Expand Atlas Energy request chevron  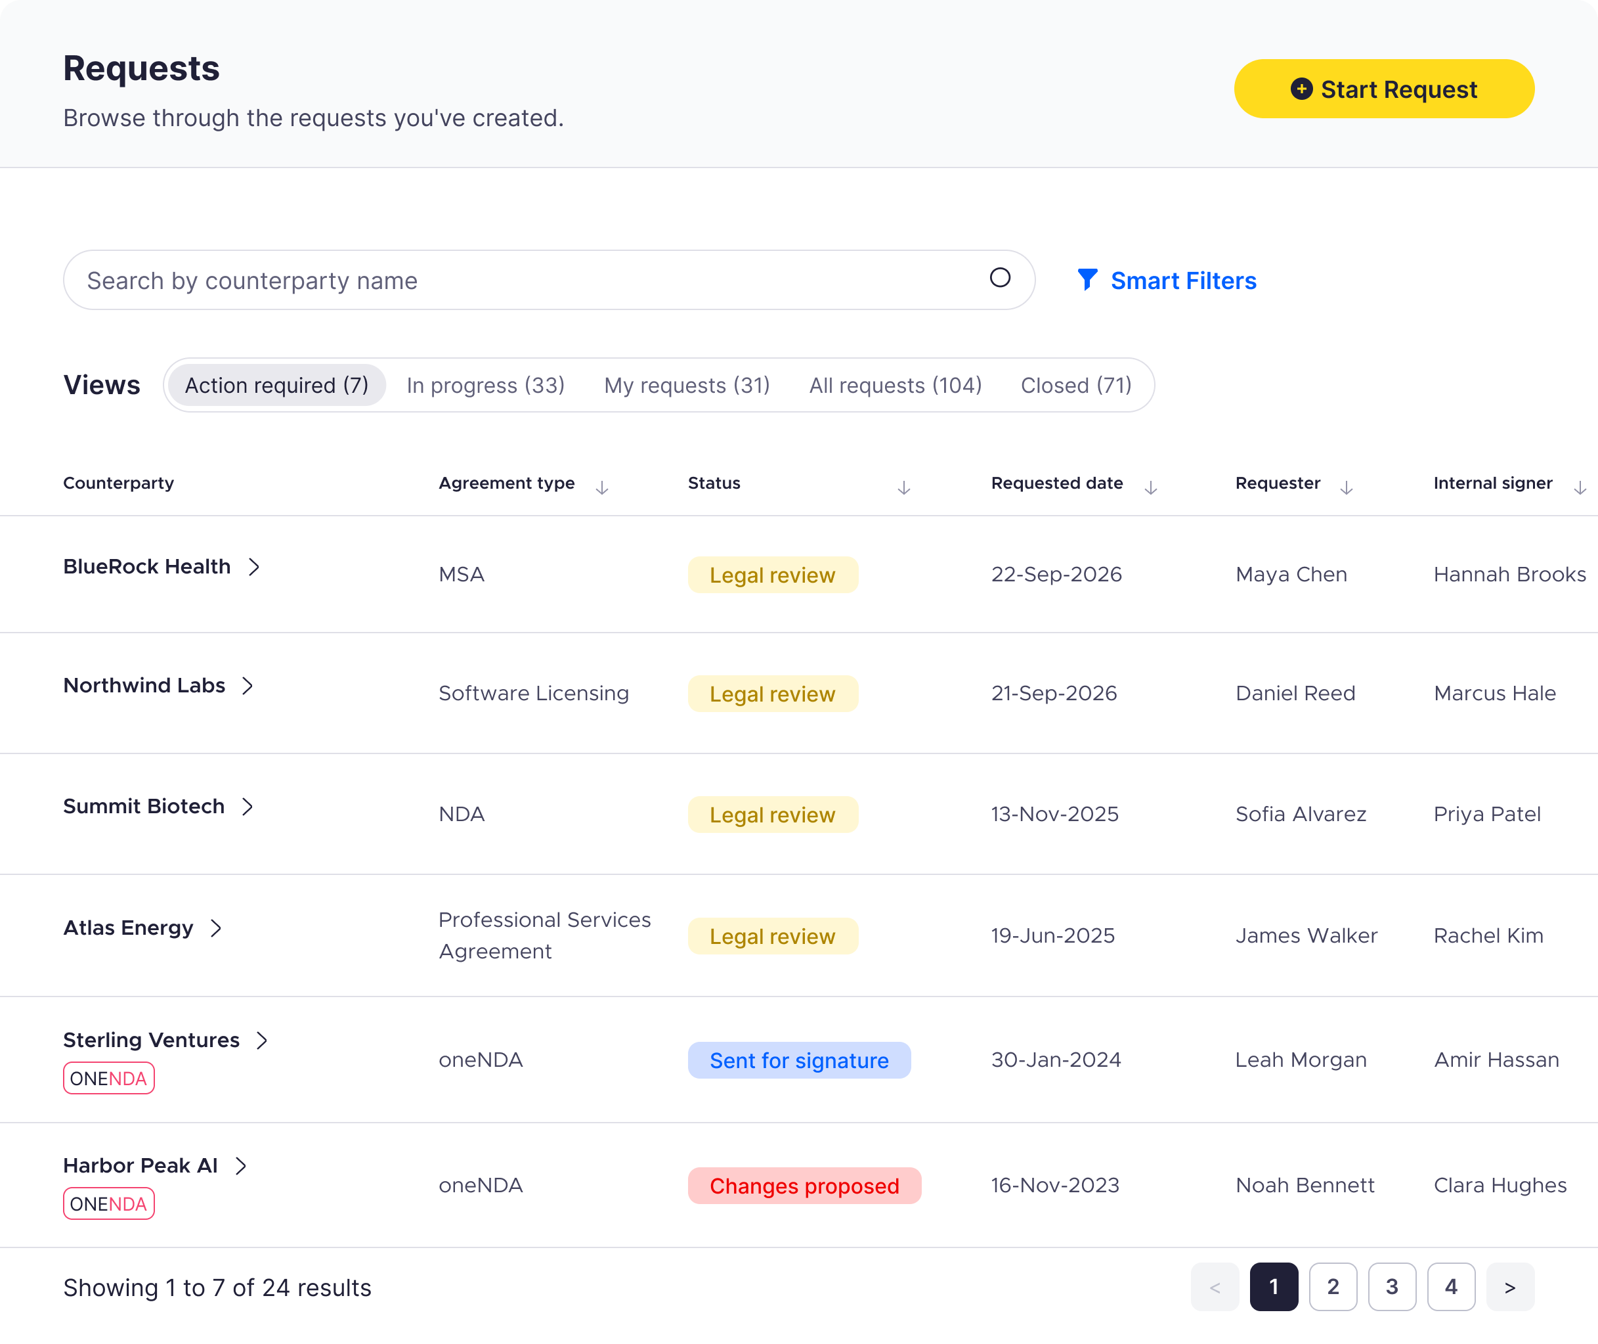pos(216,928)
